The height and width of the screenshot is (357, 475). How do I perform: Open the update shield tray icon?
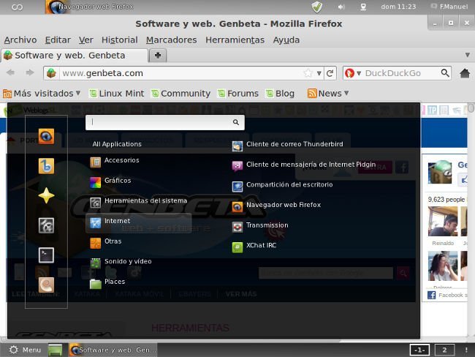click(x=317, y=7)
